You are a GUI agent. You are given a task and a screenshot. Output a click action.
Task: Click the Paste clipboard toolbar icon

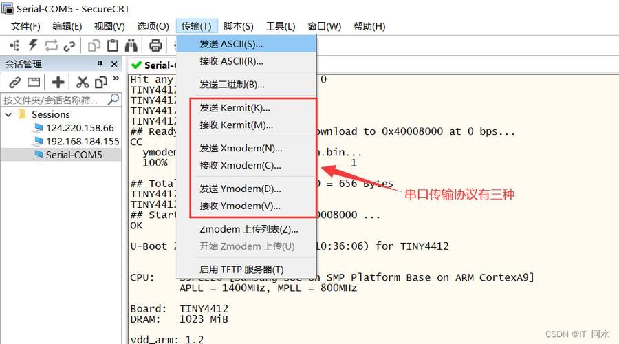tap(113, 46)
